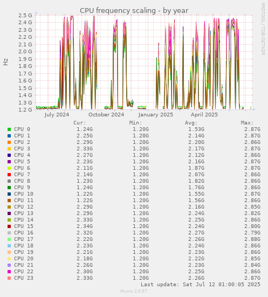Click the 'January 2025' x-axis label
268x297 pixels.
(156, 115)
